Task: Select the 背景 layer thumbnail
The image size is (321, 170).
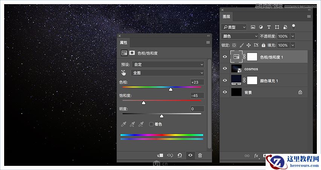Action: coord(237,92)
